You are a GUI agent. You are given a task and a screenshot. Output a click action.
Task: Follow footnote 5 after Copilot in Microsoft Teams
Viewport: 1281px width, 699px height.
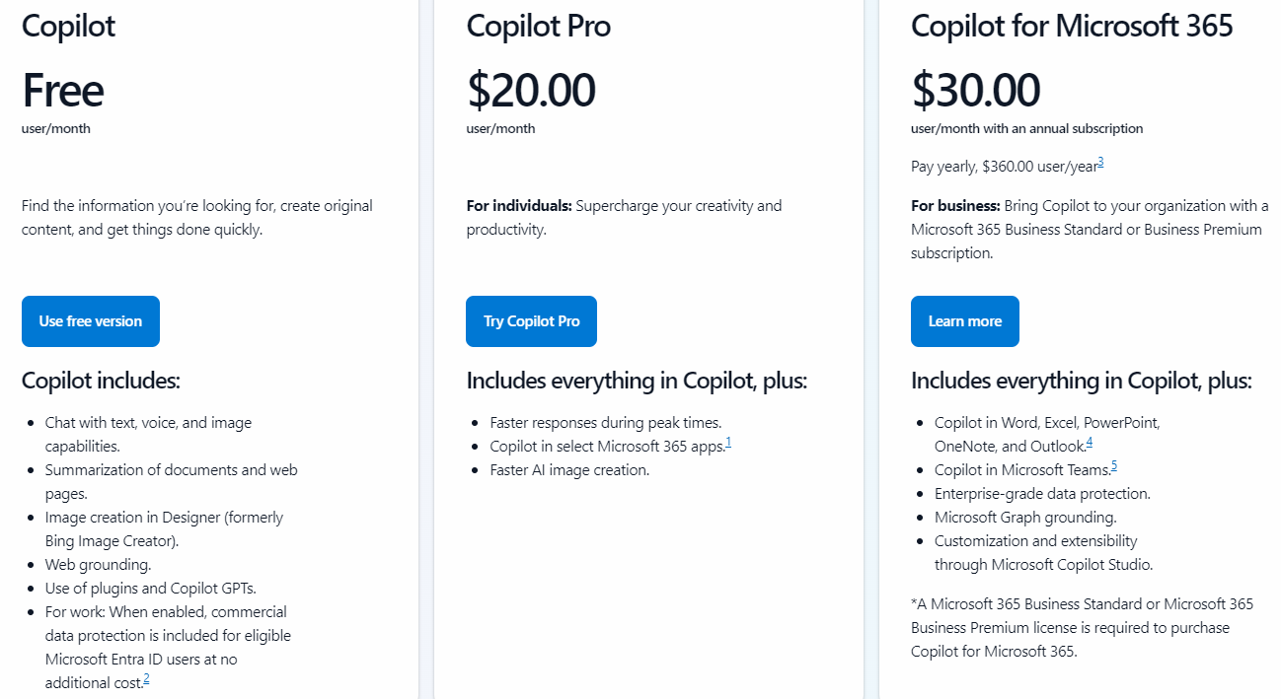tap(1114, 466)
